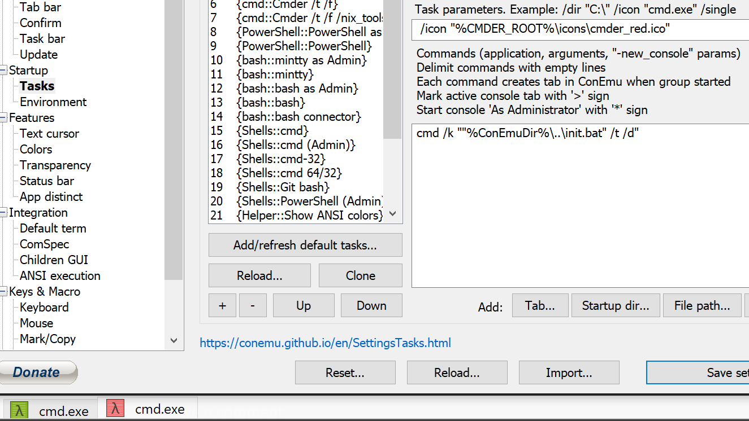Collapse the Features tree section
The height and width of the screenshot is (421, 749).
(x=3, y=117)
